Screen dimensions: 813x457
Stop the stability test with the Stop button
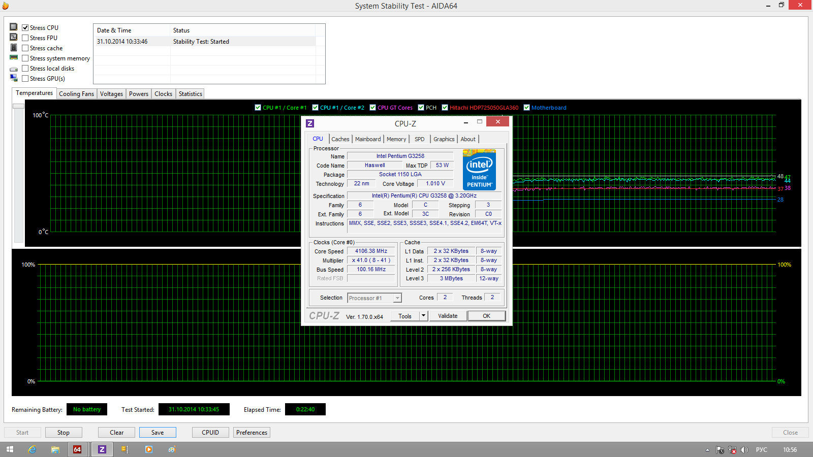[64, 433]
